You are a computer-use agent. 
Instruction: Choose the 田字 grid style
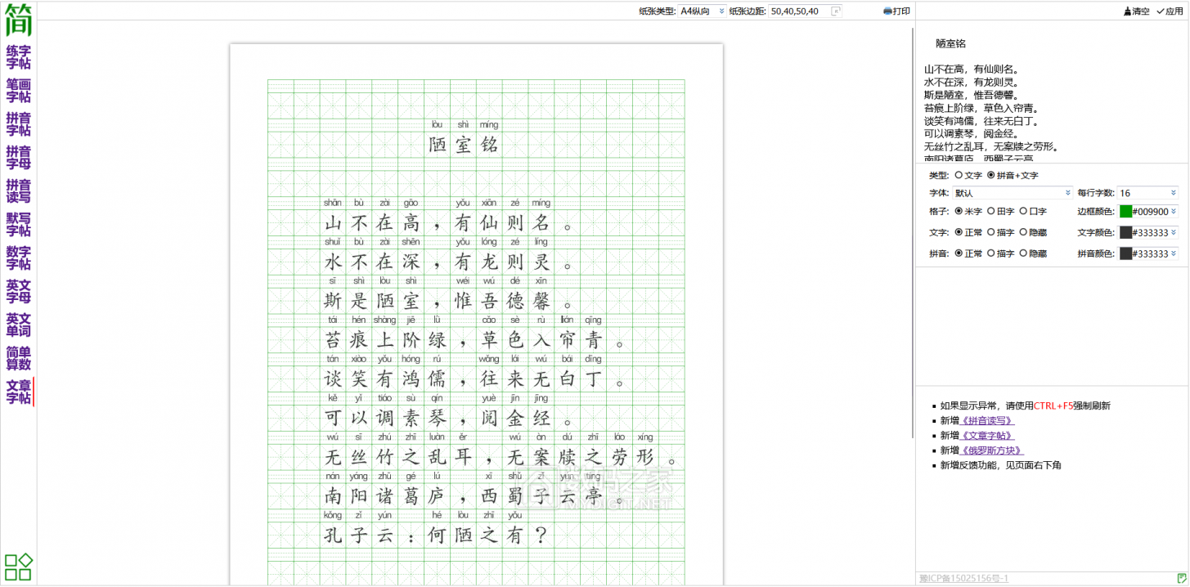click(991, 211)
